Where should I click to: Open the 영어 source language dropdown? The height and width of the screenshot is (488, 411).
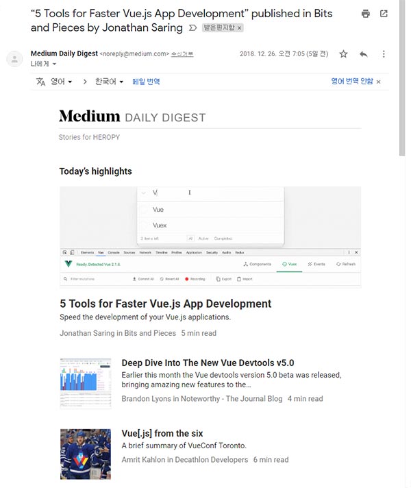click(x=61, y=82)
